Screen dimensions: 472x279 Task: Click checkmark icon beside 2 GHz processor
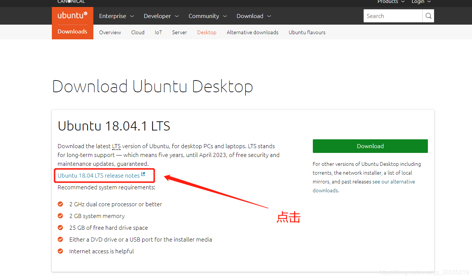coord(60,204)
